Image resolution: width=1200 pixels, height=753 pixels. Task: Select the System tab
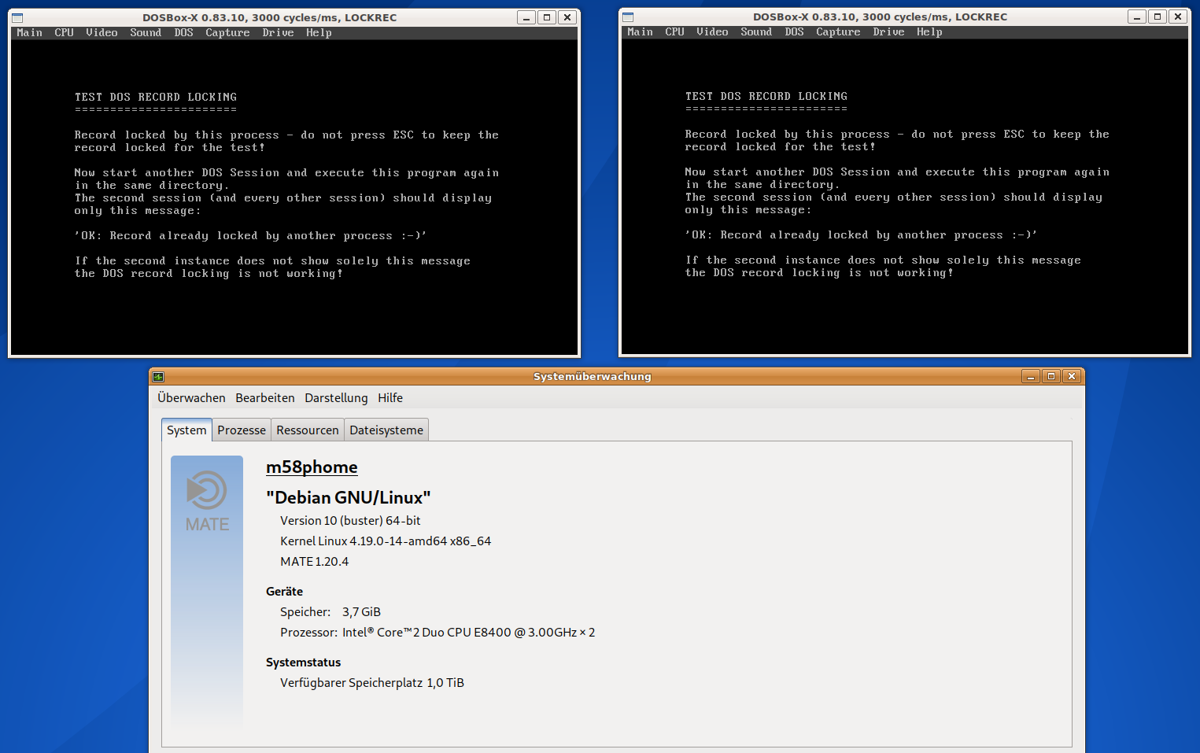coord(186,430)
